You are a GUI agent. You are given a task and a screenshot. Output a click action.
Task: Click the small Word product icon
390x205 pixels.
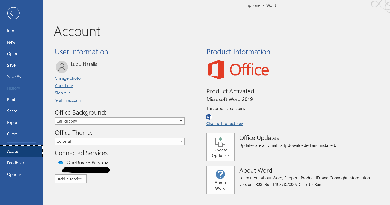point(209,117)
